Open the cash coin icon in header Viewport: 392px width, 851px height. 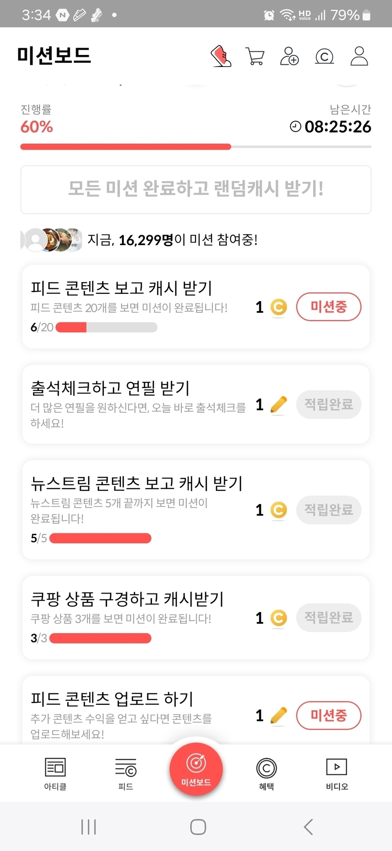pyautogui.click(x=324, y=56)
